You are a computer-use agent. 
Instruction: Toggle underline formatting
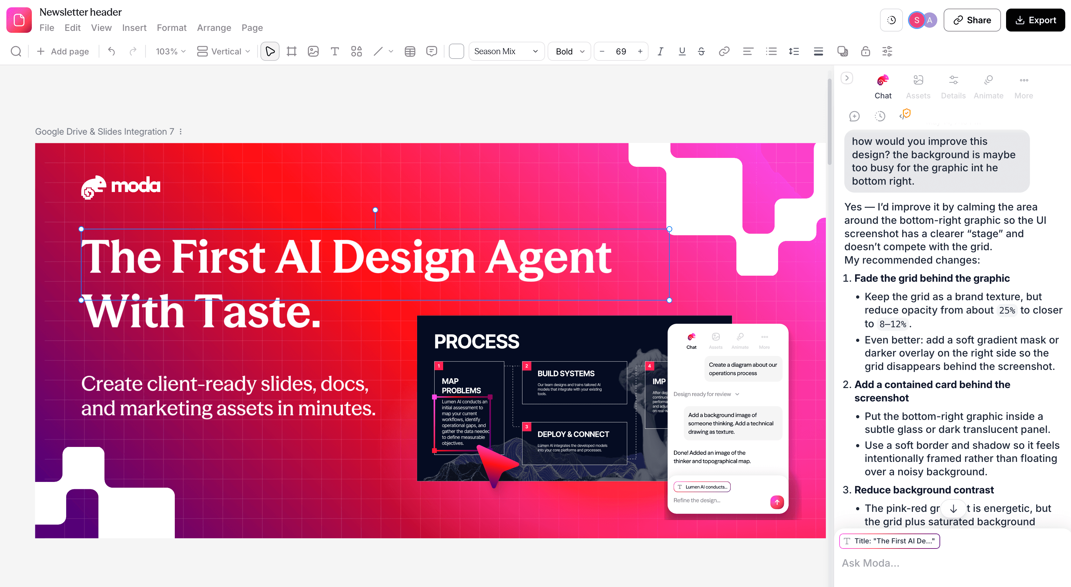pos(682,52)
